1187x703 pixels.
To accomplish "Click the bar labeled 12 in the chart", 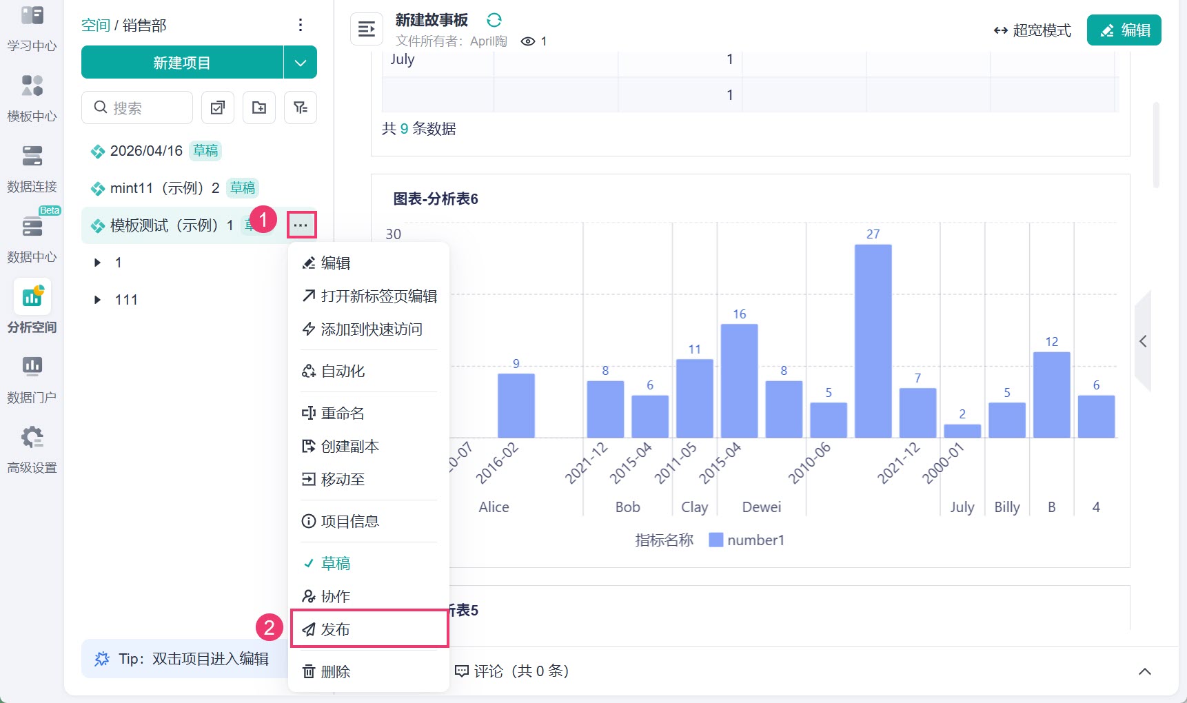I will (1051, 395).
